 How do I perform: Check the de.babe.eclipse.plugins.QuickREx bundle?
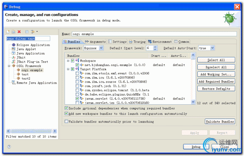[x=77, y=94]
